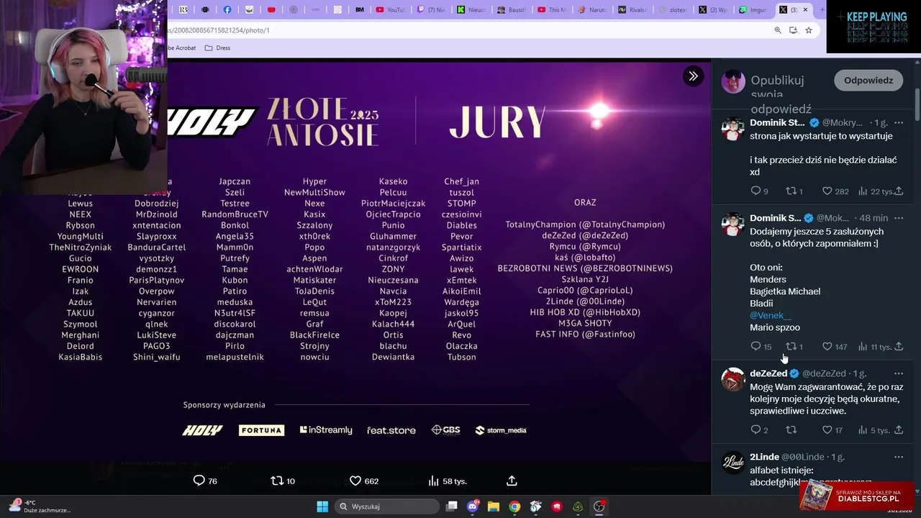Click the Wyszukaj taskbar search box
The height and width of the screenshot is (518, 921).
(x=388, y=506)
